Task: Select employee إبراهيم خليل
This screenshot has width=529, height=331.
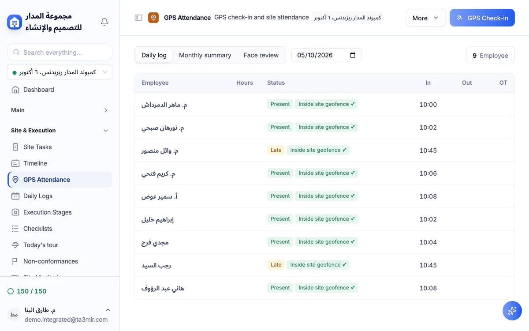Action: (x=158, y=219)
